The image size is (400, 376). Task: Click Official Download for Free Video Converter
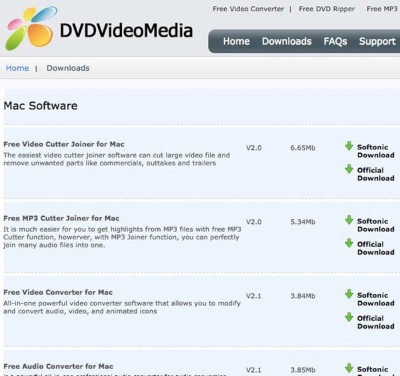click(376, 322)
